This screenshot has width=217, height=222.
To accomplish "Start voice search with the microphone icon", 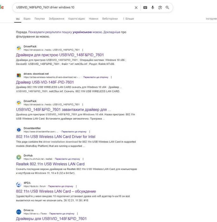I will click(153, 8).
